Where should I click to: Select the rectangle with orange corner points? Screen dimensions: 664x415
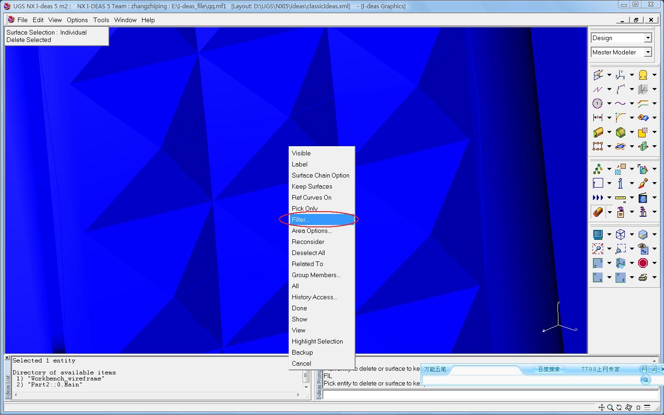click(598, 147)
